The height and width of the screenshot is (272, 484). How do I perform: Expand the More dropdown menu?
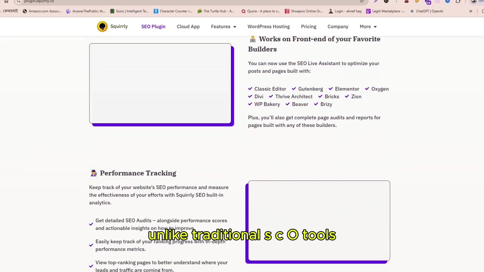(x=368, y=27)
